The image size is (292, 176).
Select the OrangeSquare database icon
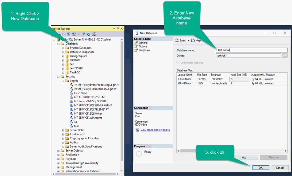pos(67,56)
